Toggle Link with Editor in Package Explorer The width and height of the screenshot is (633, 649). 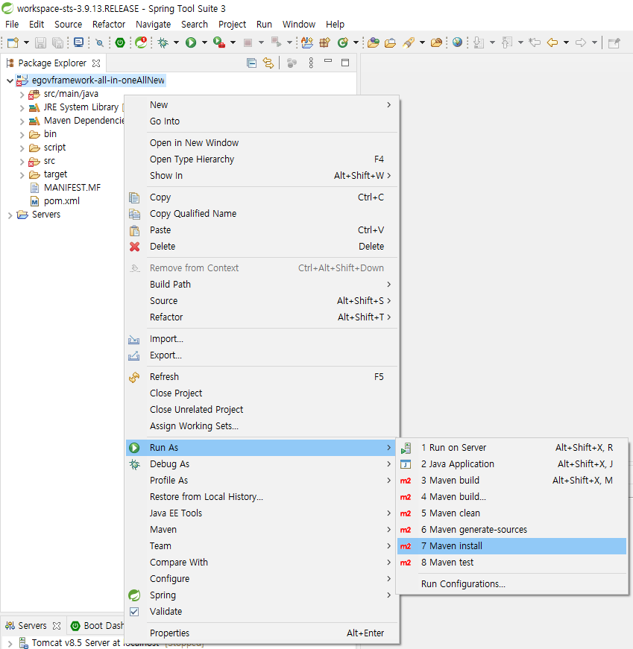[x=268, y=63]
